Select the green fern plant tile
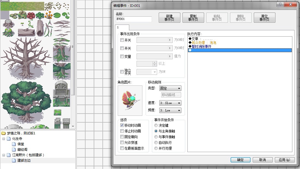The width and height of the screenshot is (300, 169). [x=40, y=16]
